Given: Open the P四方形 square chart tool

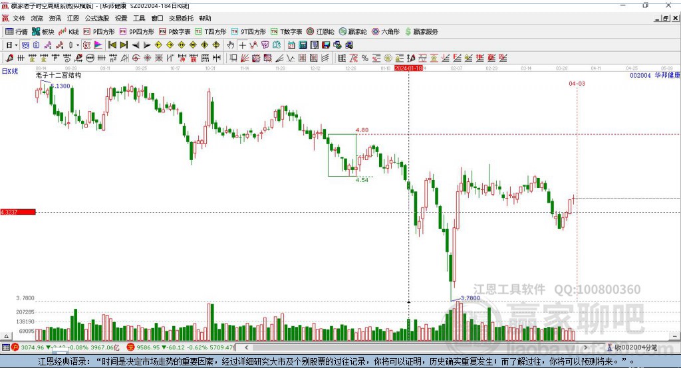Looking at the screenshot, I should click(99, 32).
